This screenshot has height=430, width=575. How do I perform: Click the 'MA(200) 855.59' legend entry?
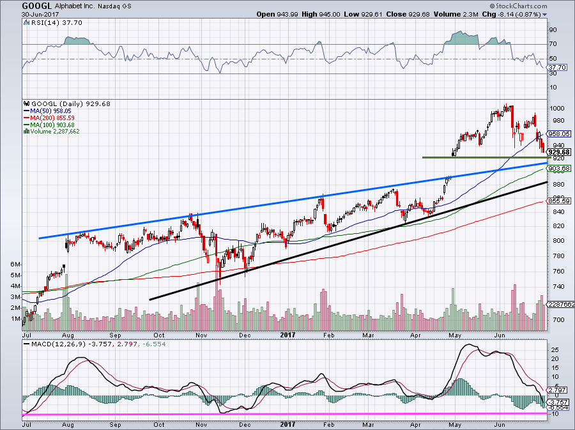pos(52,118)
